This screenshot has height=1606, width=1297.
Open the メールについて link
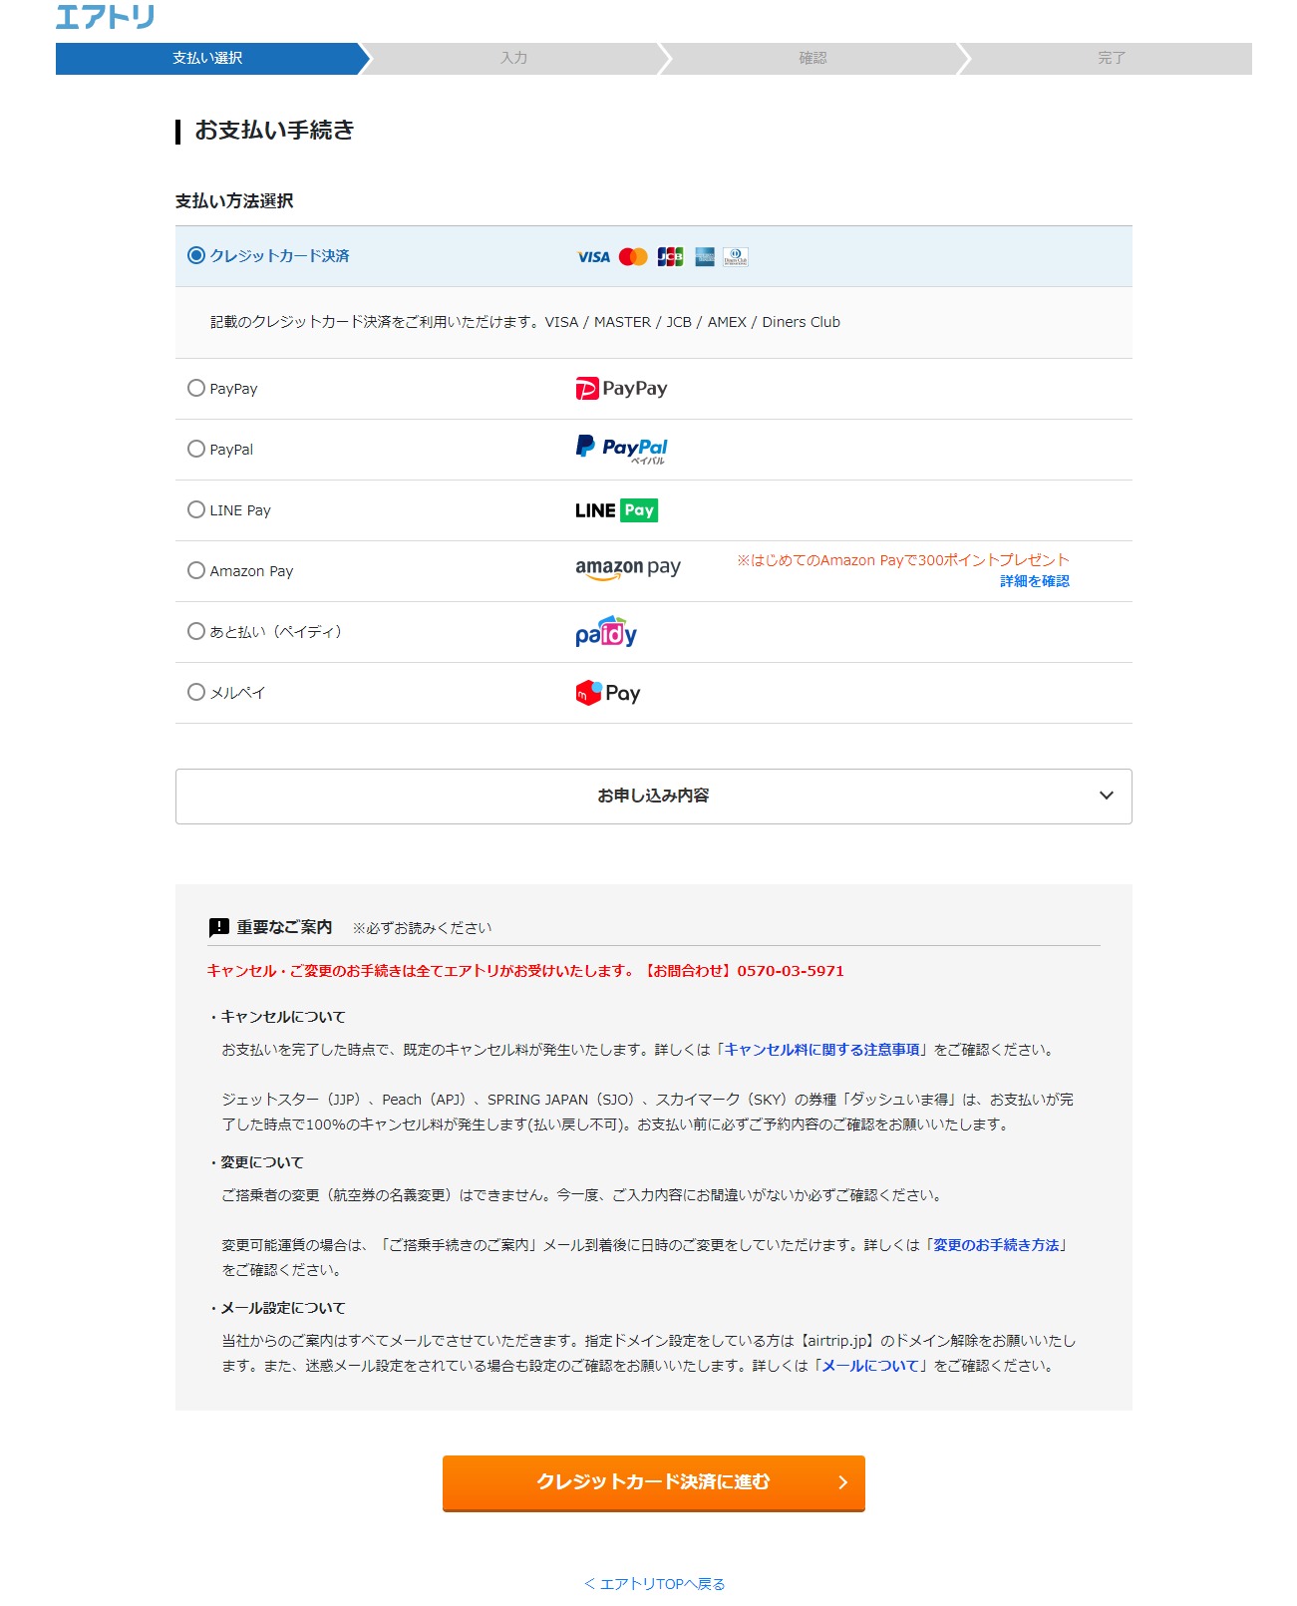[870, 1366]
